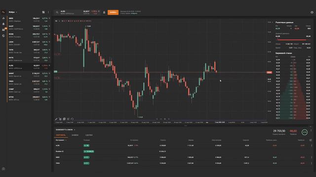Open the account selector dropdown in bottom panel
This screenshot has height=177, width=316.
click(x=66, y=130)
